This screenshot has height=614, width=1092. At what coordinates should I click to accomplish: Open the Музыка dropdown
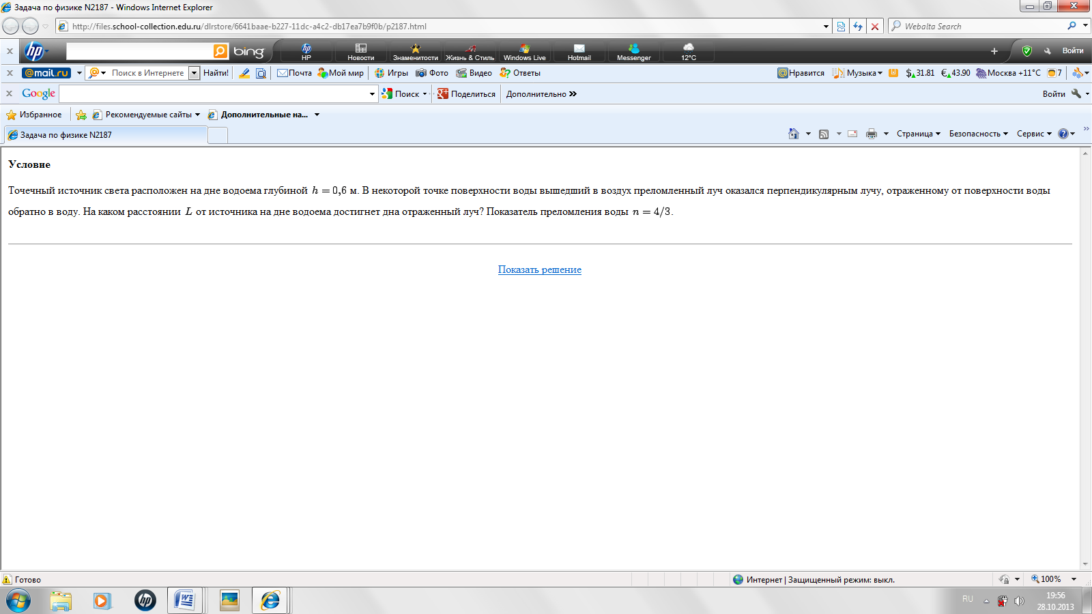tap(857, 73)
